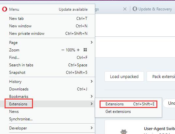The image size is (175, 134).
Task: Close the settings tab with X
Action: pos(125,9)
